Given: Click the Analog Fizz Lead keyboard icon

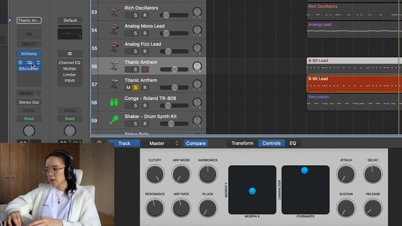Looking at the screenshot, I should click(114, 48).
